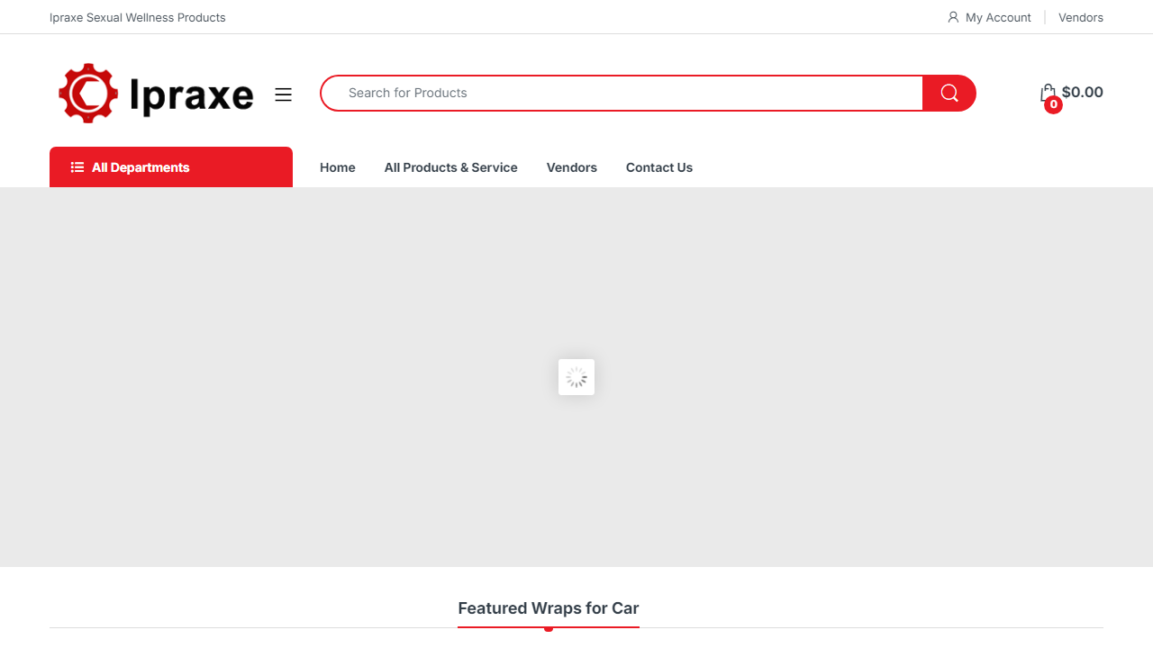Click the $0.00 cart total
This screenshot has width=1153, height=648.
coord(1083,92)
